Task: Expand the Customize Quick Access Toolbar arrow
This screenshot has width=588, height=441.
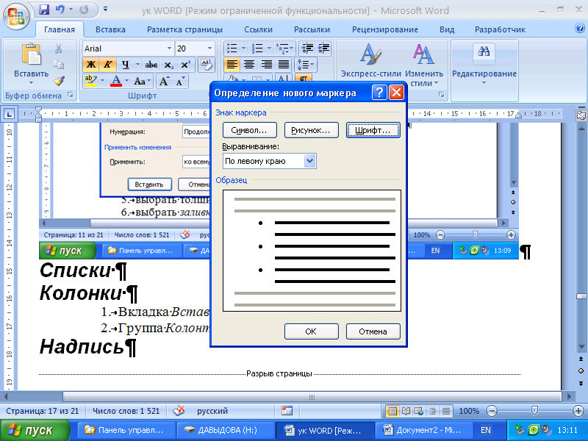Action: 106,10
